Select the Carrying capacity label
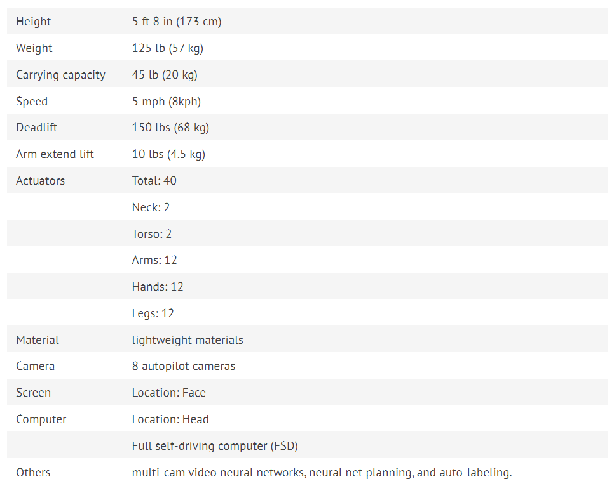This screenshot has width=614, height=486. [60, 75]
